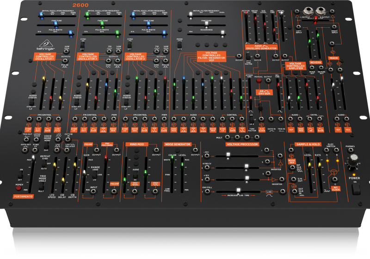The width and height of the screenshot is (370, 259).
Task: Click Oscillator 1 initial frequency slider
Action: click(x=57, y=16)
